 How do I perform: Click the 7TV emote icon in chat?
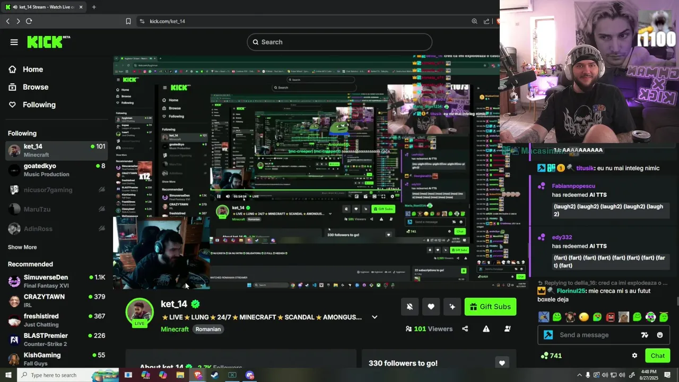pyautogui.click(x=645, y=335)
